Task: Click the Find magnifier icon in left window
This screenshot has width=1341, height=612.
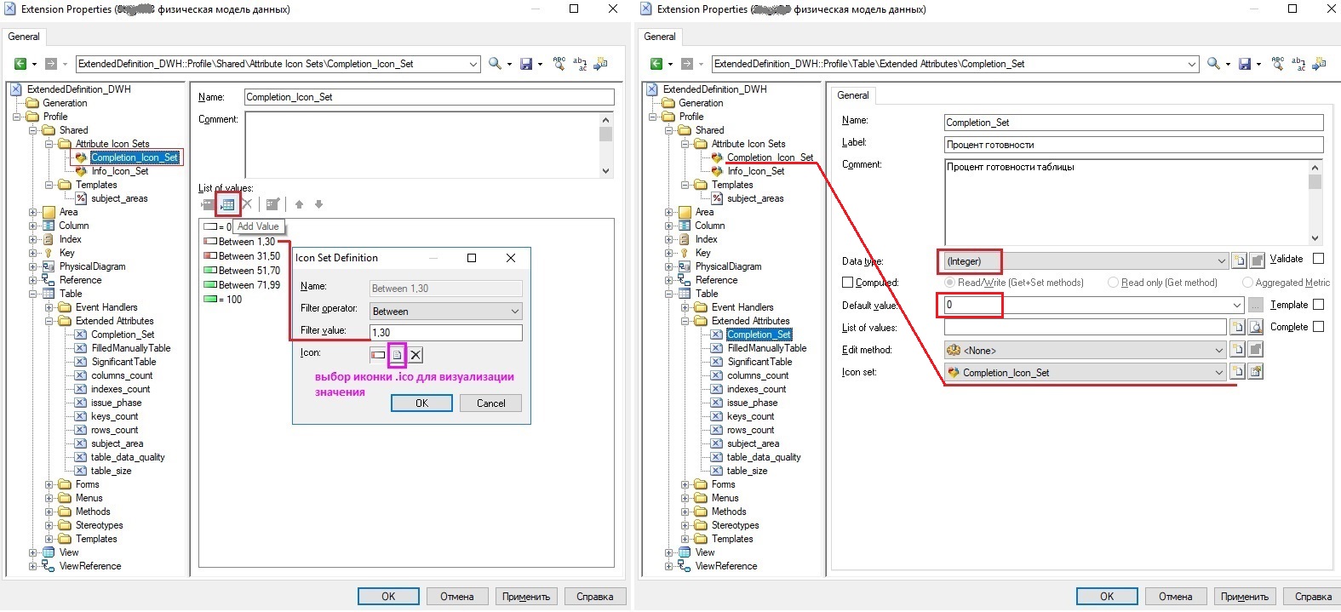Action: tap(495, 64)
